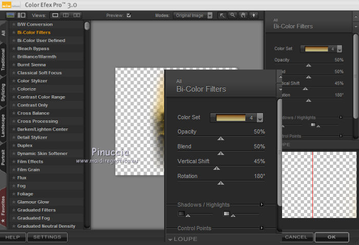This screenshot has height=245, width=359.
Task: Click Blend slider handle in magnified inset
Action: tap(221, 153)
